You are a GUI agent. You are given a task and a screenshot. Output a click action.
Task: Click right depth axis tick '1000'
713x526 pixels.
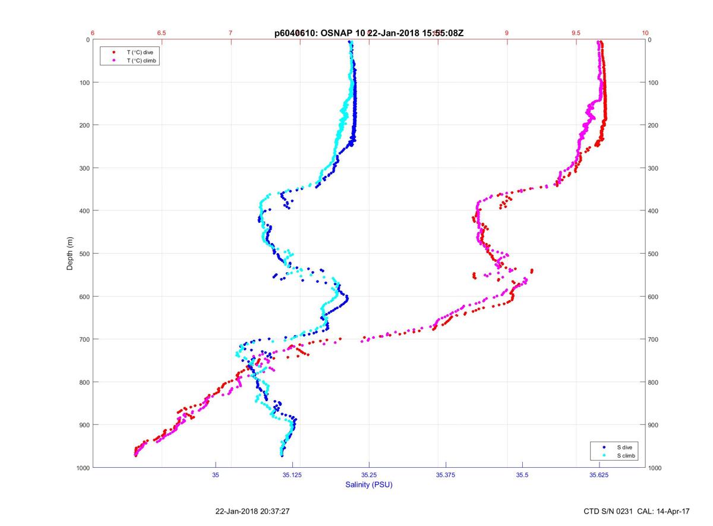pos(655,468)
